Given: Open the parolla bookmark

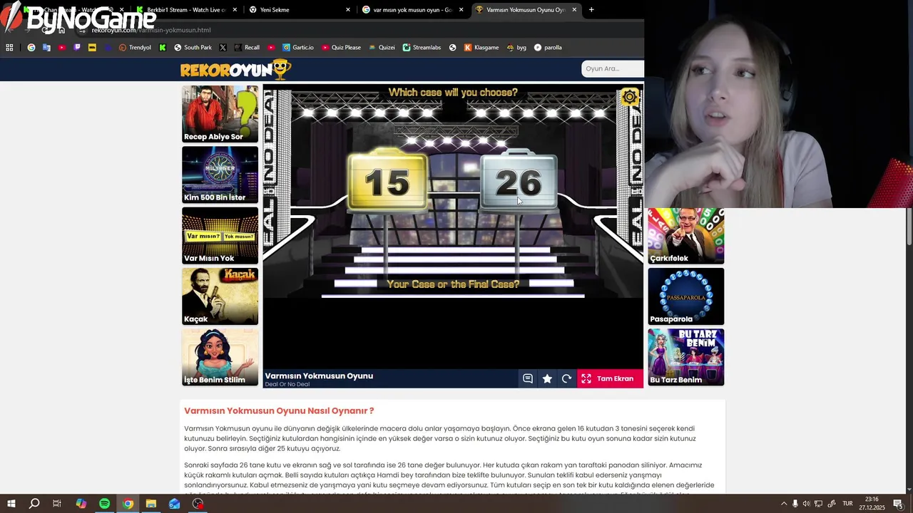Looking at the screenshot, I should [x=548, y=48].
